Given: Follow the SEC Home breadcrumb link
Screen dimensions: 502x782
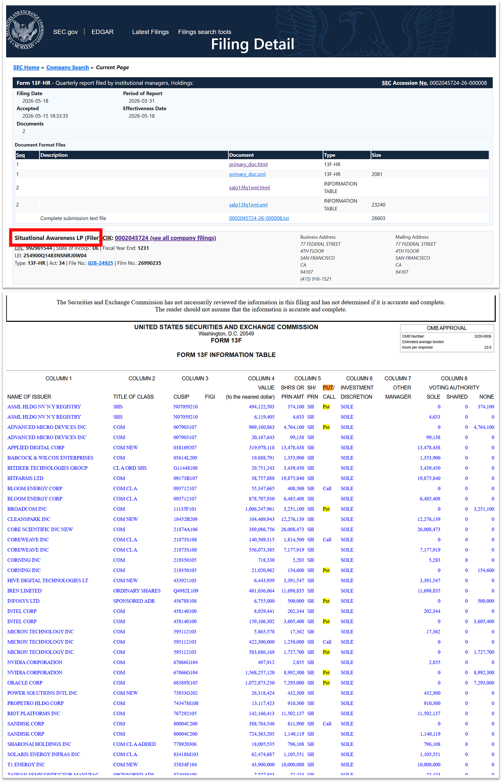Looking at the screenshot, I should pos(26,67).
